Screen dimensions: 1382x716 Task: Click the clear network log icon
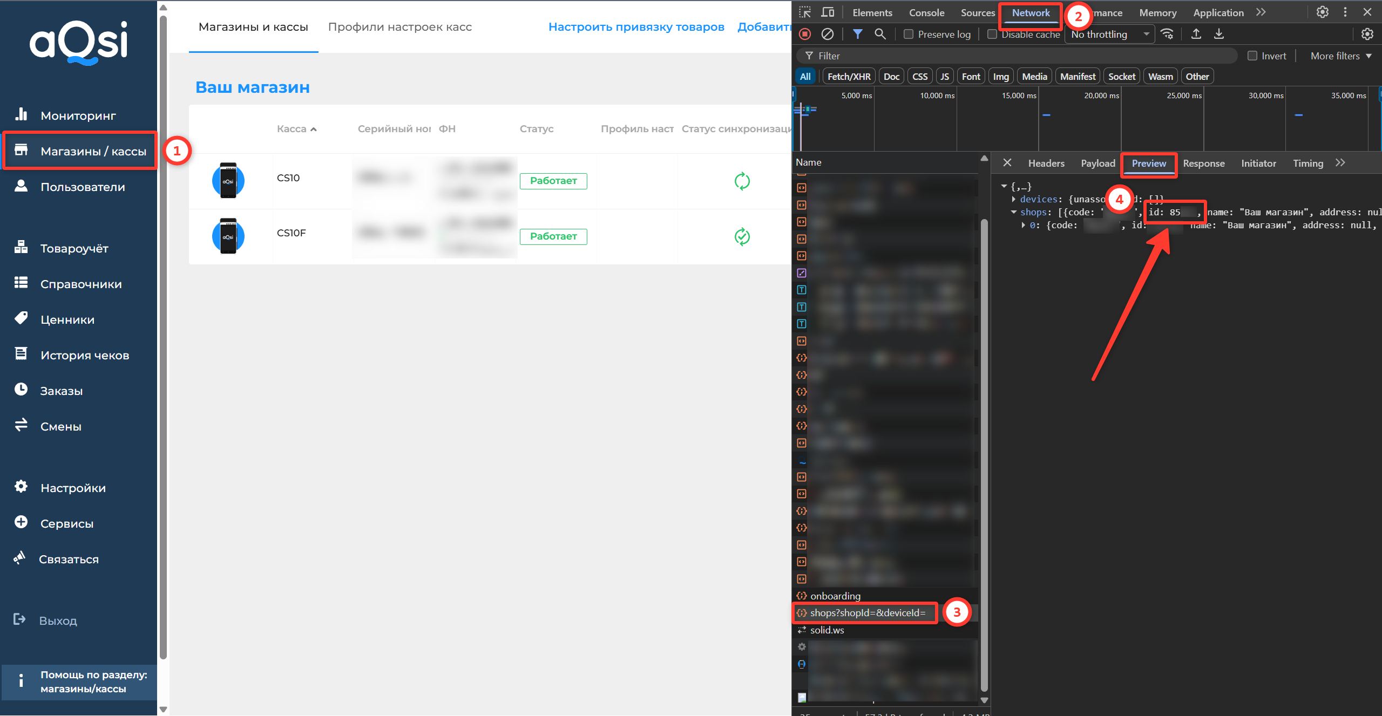(827, 34)
